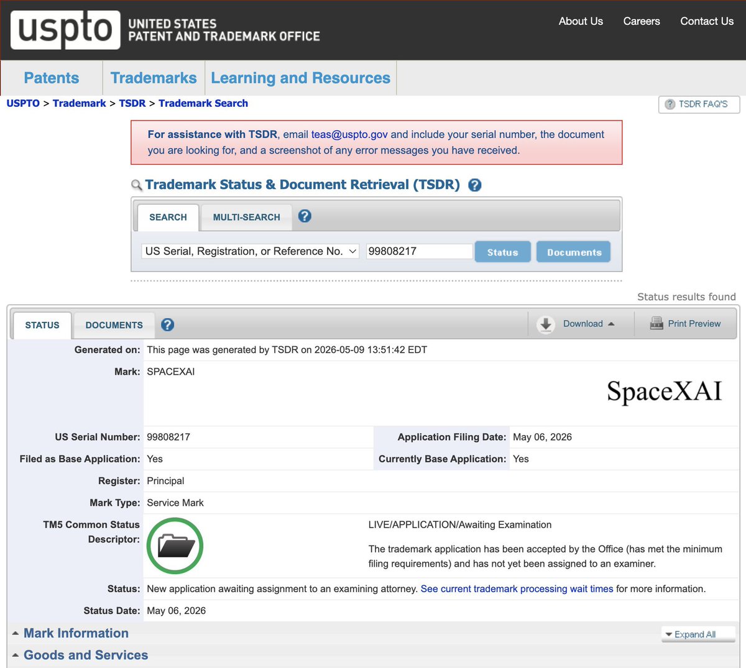Click Status results found text
The image size is (746, 668).
click(x=686, y=297)
